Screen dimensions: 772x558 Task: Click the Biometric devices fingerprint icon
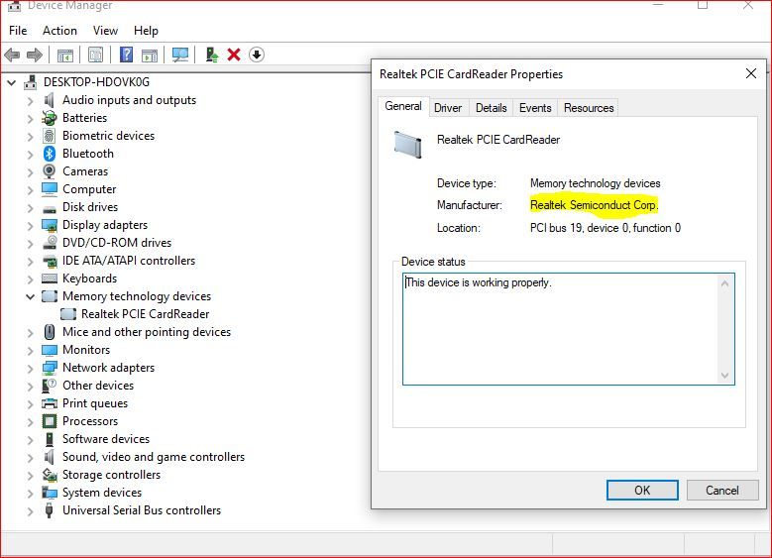(x=50, y=136)
